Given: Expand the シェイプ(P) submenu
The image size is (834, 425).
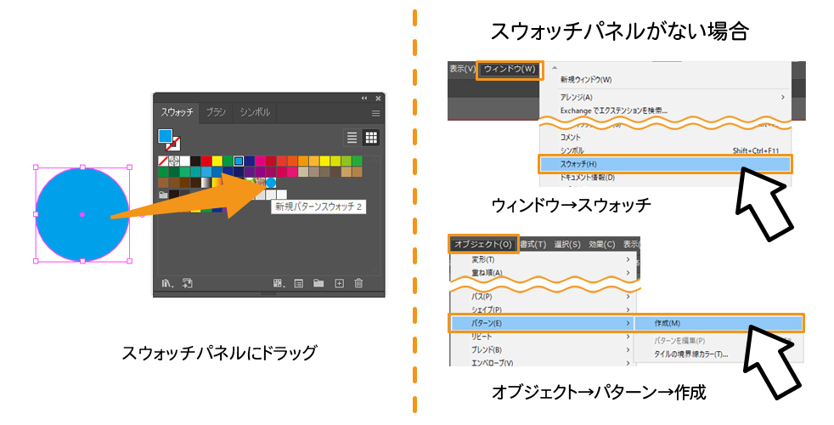Looking at the screenshot, I should tap(543, 310).
